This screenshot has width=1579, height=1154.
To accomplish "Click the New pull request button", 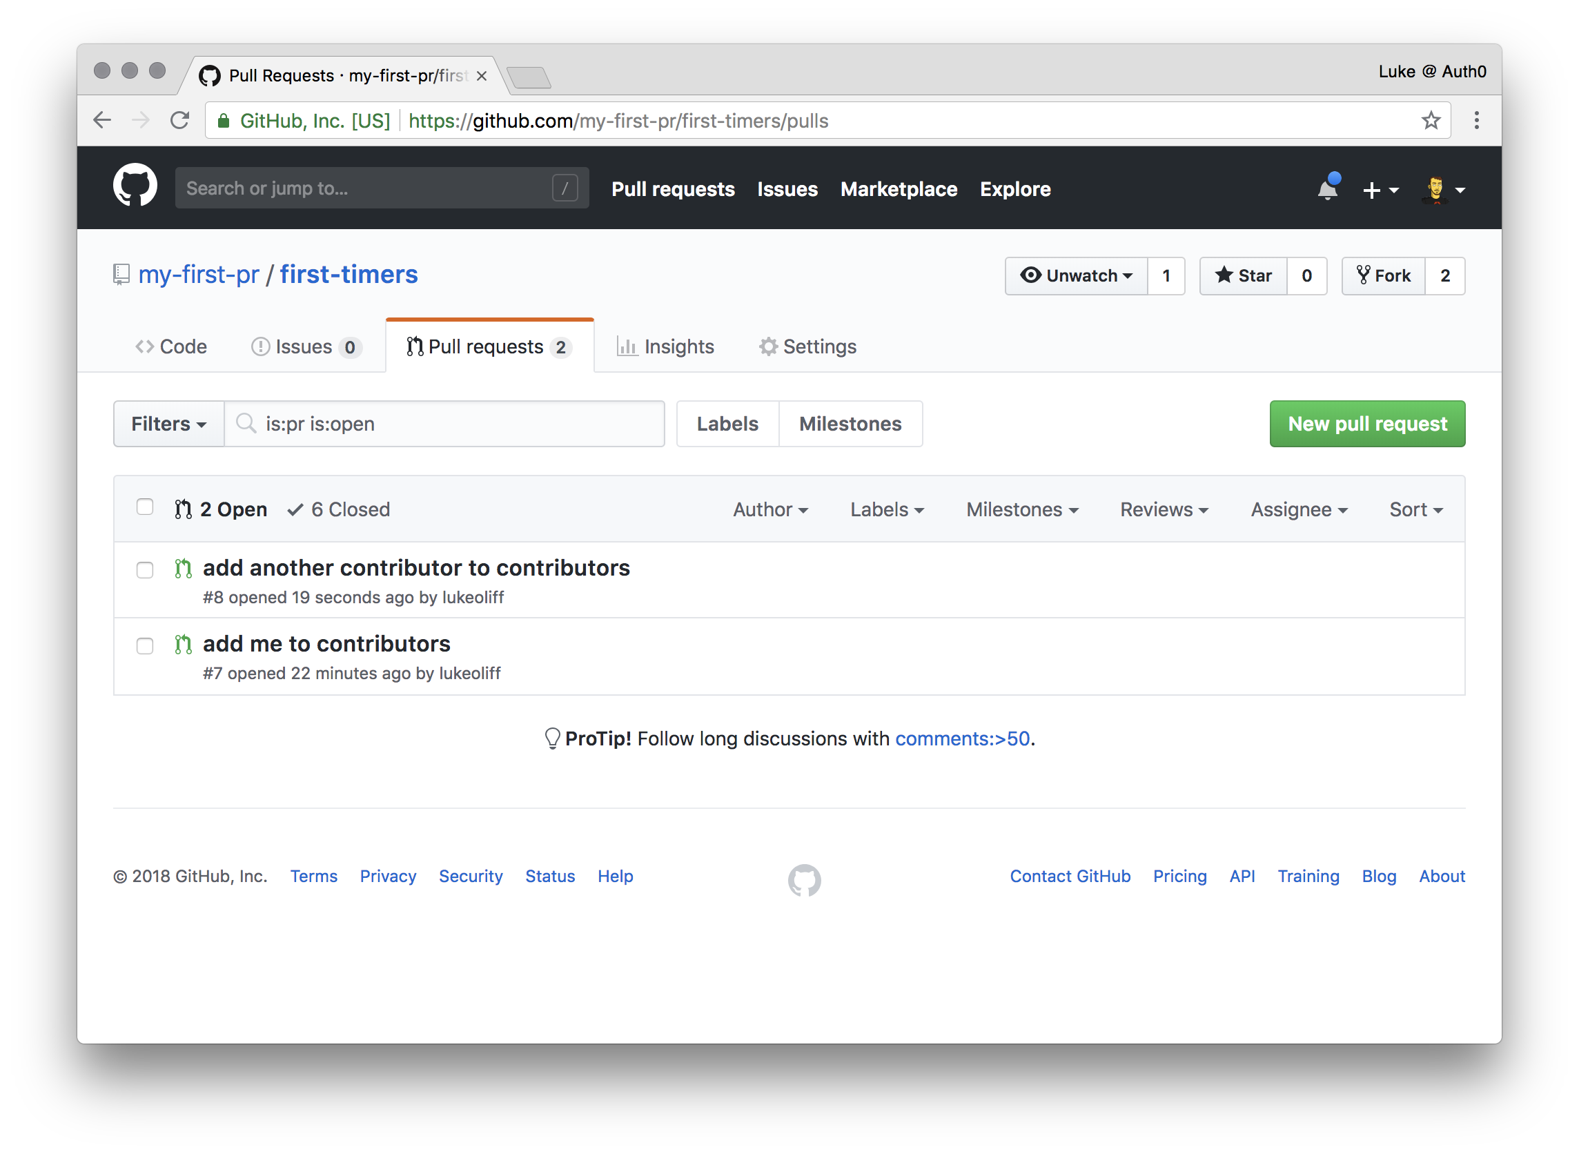I will pos(1366,424).
